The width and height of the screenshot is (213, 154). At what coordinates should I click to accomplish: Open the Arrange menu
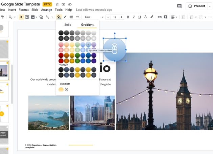click(x=46, y=10)
